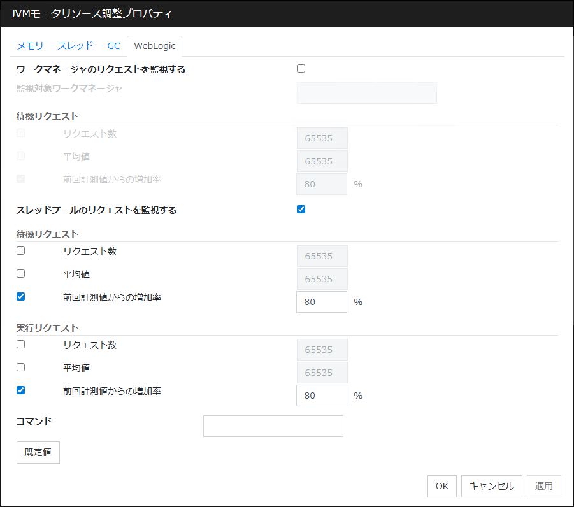Click the コマンド input field
Viewport: 574px width, 507px height.
[273, 426]
